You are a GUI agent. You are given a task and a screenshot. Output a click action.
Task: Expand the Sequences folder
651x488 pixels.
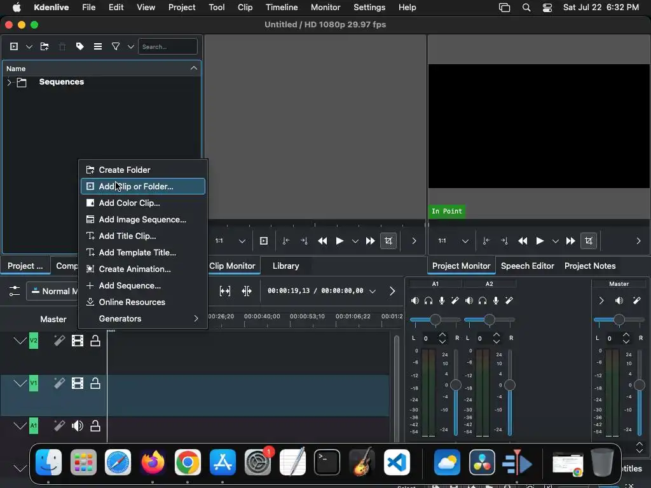tap(9, 82)
